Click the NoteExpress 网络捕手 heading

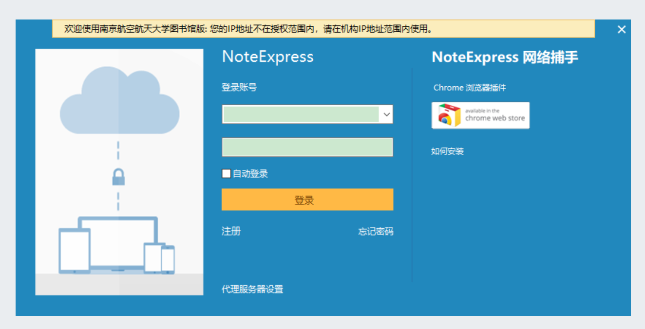pyautogui.click(x=505, y=57)
